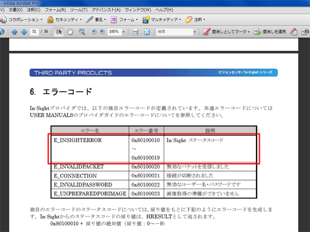
Task: Click the 墨消しを適用 button
Action: [270, 32]
